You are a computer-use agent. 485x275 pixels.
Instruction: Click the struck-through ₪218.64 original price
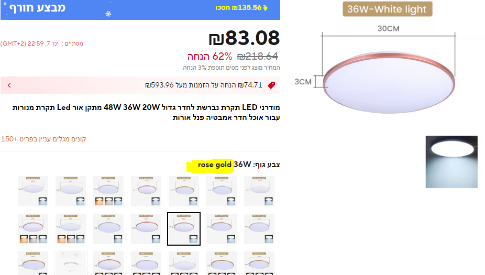(x=257, y=57)
